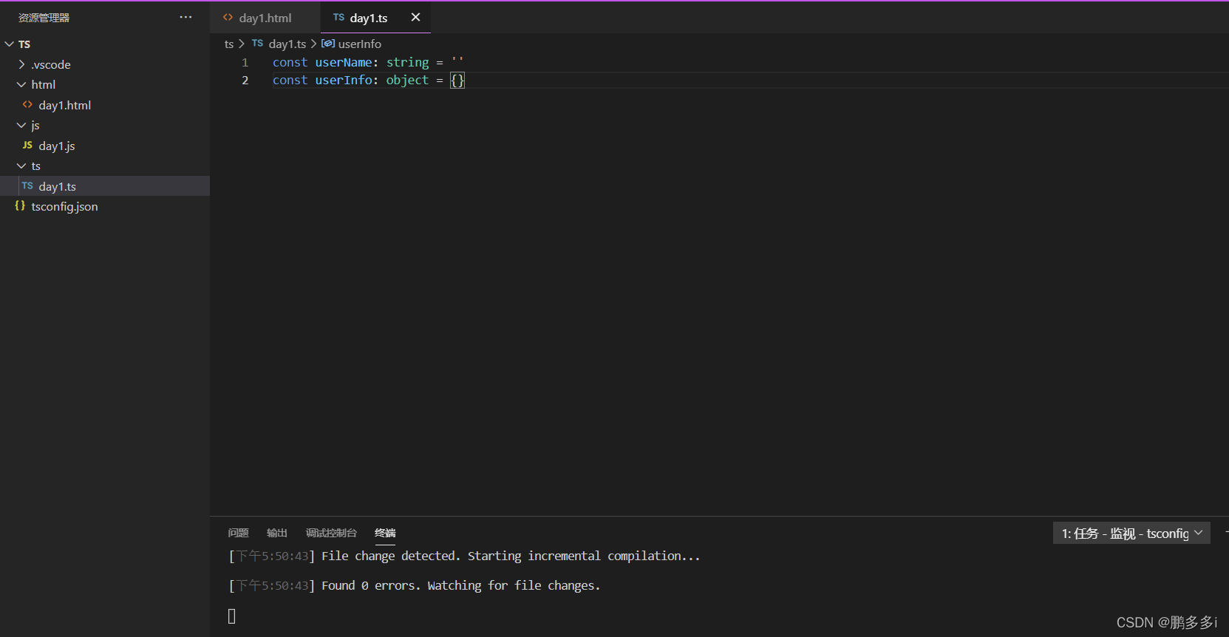
Task: Click the TS file icon beside day1.ts in explorer
Action: click(27, 186)
